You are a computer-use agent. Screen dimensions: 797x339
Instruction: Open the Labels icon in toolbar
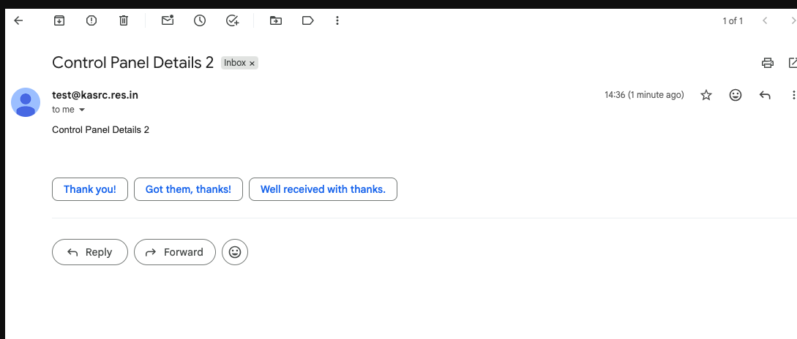[x=308, y=20]
